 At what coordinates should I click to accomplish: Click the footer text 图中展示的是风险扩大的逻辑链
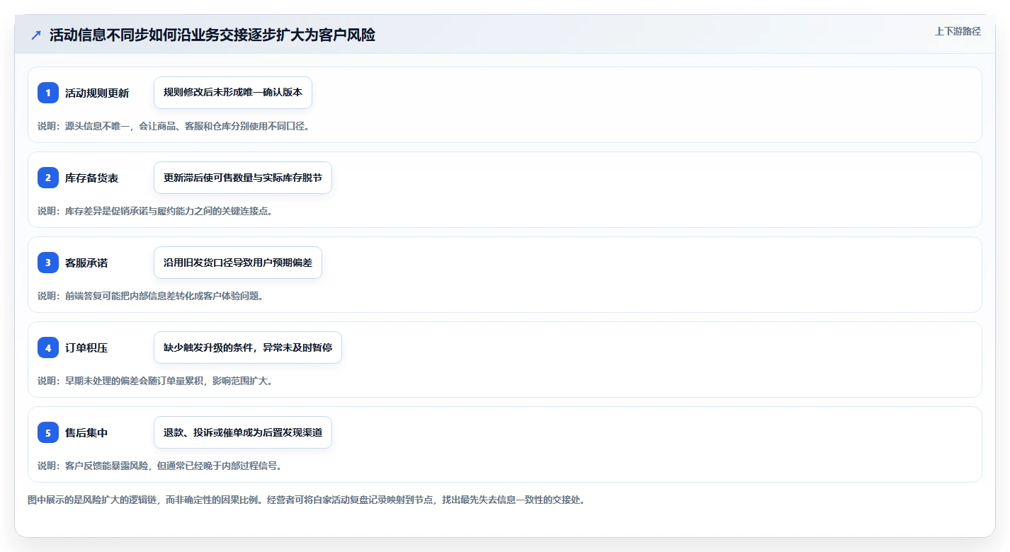306,500
